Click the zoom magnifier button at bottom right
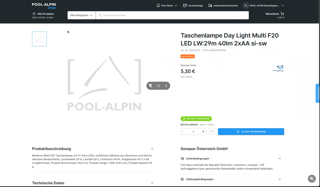 pyautogui.click(x=312, y=179)
